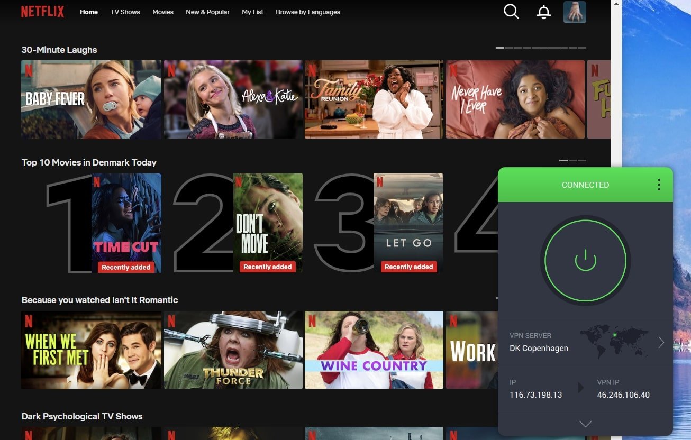Click the VPN IP 46.246.106.40

tap(623, 395)
